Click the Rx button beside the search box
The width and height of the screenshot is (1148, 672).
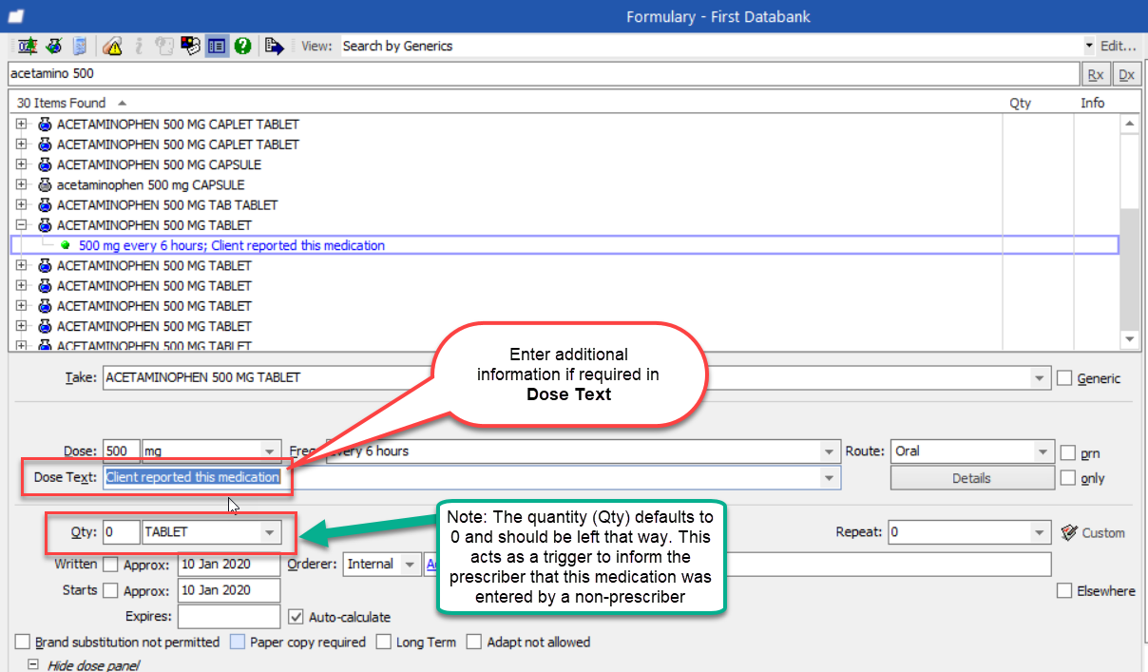point(1095,74)
